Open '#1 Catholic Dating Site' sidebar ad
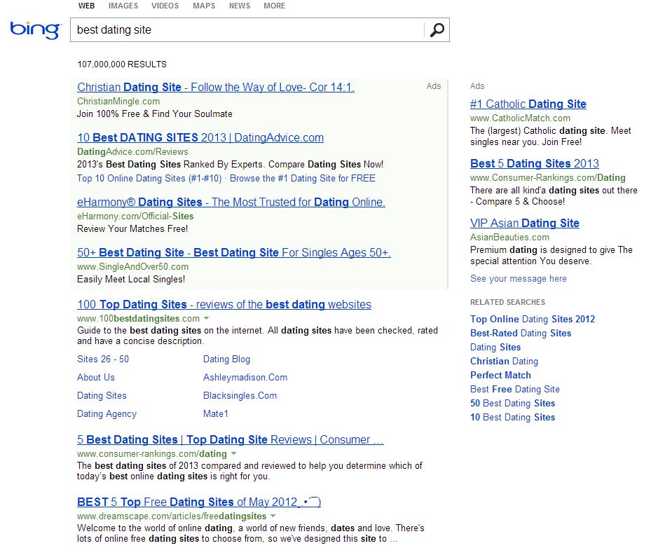 click(x=528, y=104)
